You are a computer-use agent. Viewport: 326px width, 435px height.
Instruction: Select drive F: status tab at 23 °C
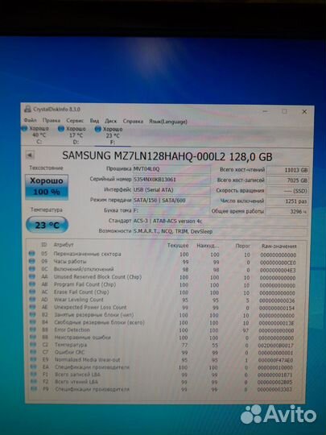[109, 136]
